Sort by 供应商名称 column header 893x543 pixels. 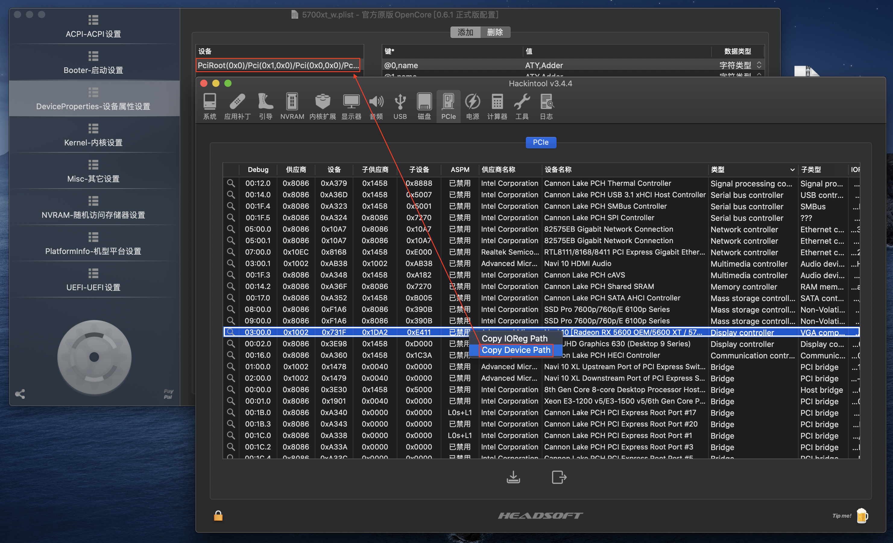(x=510, y=170)
